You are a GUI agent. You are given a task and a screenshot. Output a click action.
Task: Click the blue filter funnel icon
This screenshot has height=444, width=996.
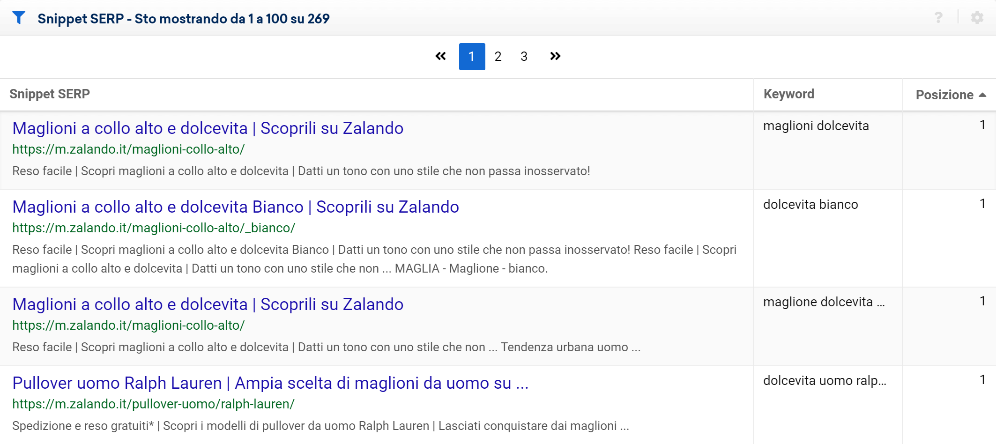coord(19,18)
